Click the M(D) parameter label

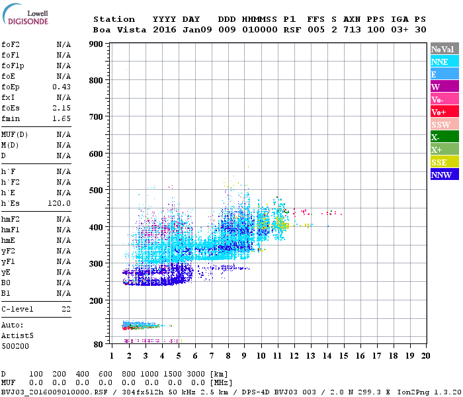10,146
